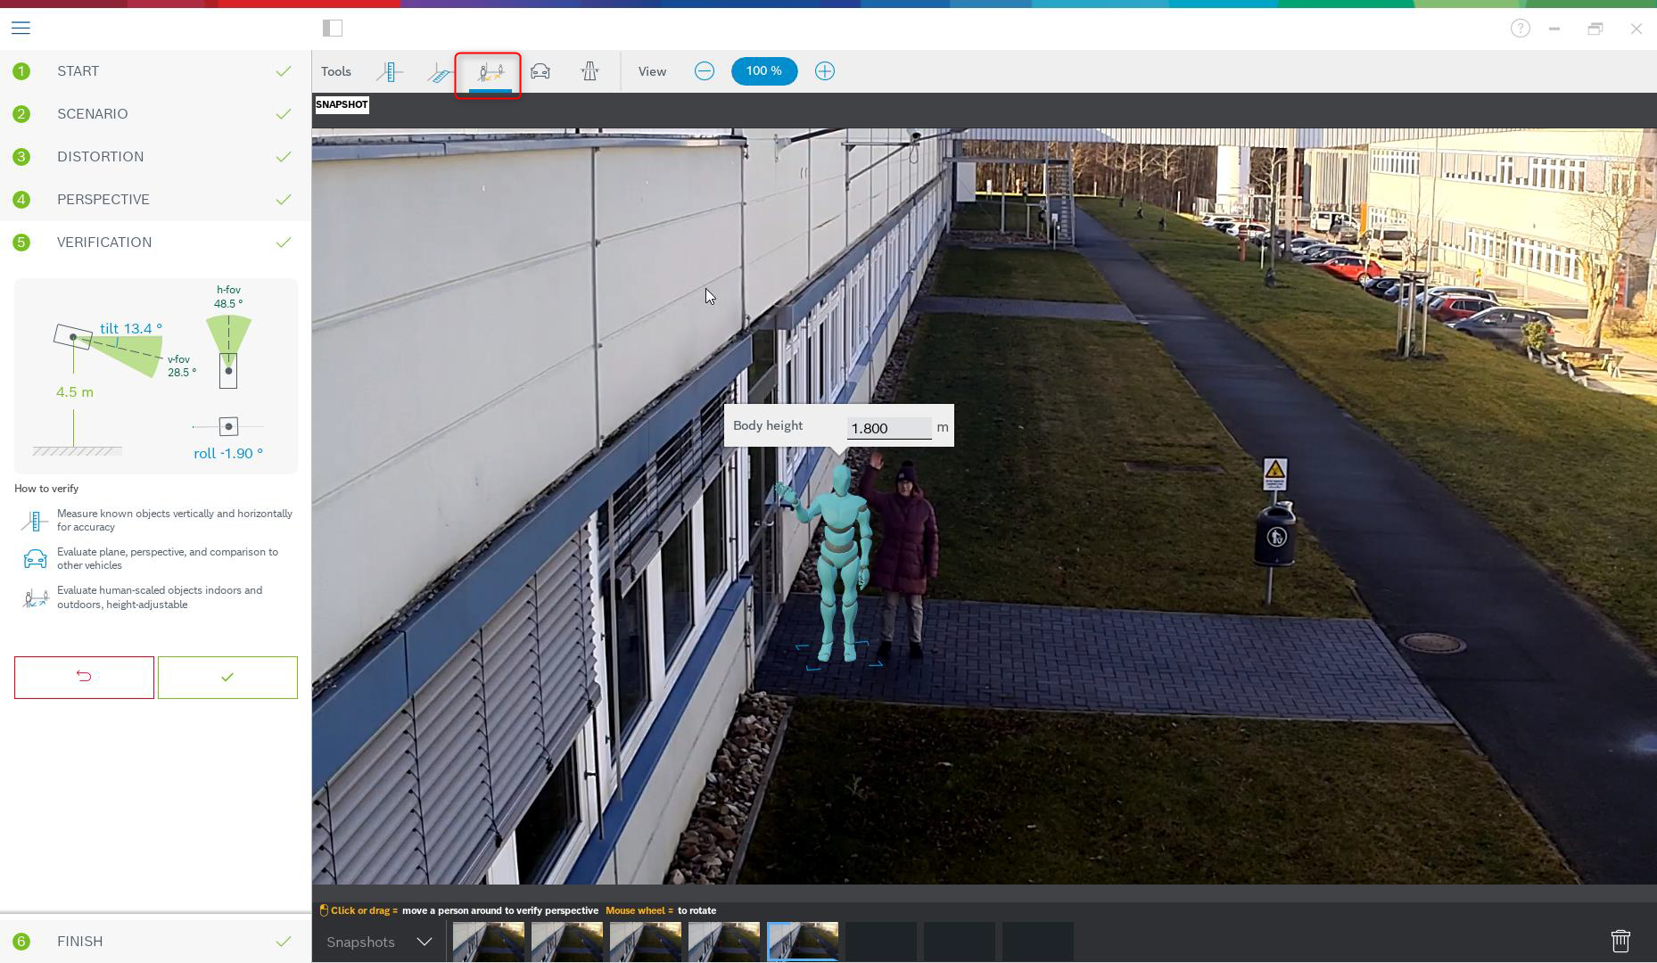Open the VERIFICATION step
The width and height of the screenshot is (1657, 963).
point(155,243)
